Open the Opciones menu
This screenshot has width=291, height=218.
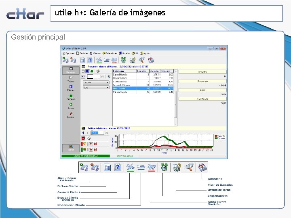[68, 53]
